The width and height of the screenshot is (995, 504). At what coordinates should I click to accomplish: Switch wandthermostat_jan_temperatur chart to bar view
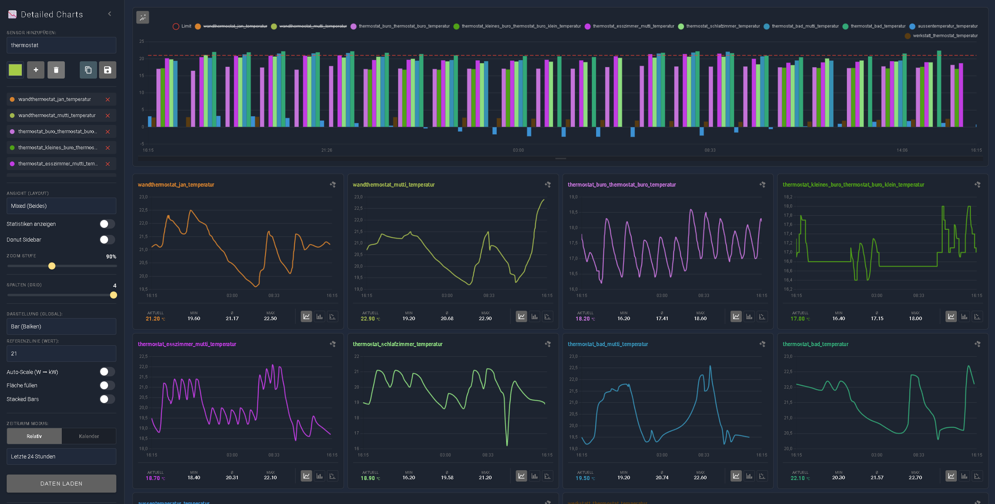[319, 316]
